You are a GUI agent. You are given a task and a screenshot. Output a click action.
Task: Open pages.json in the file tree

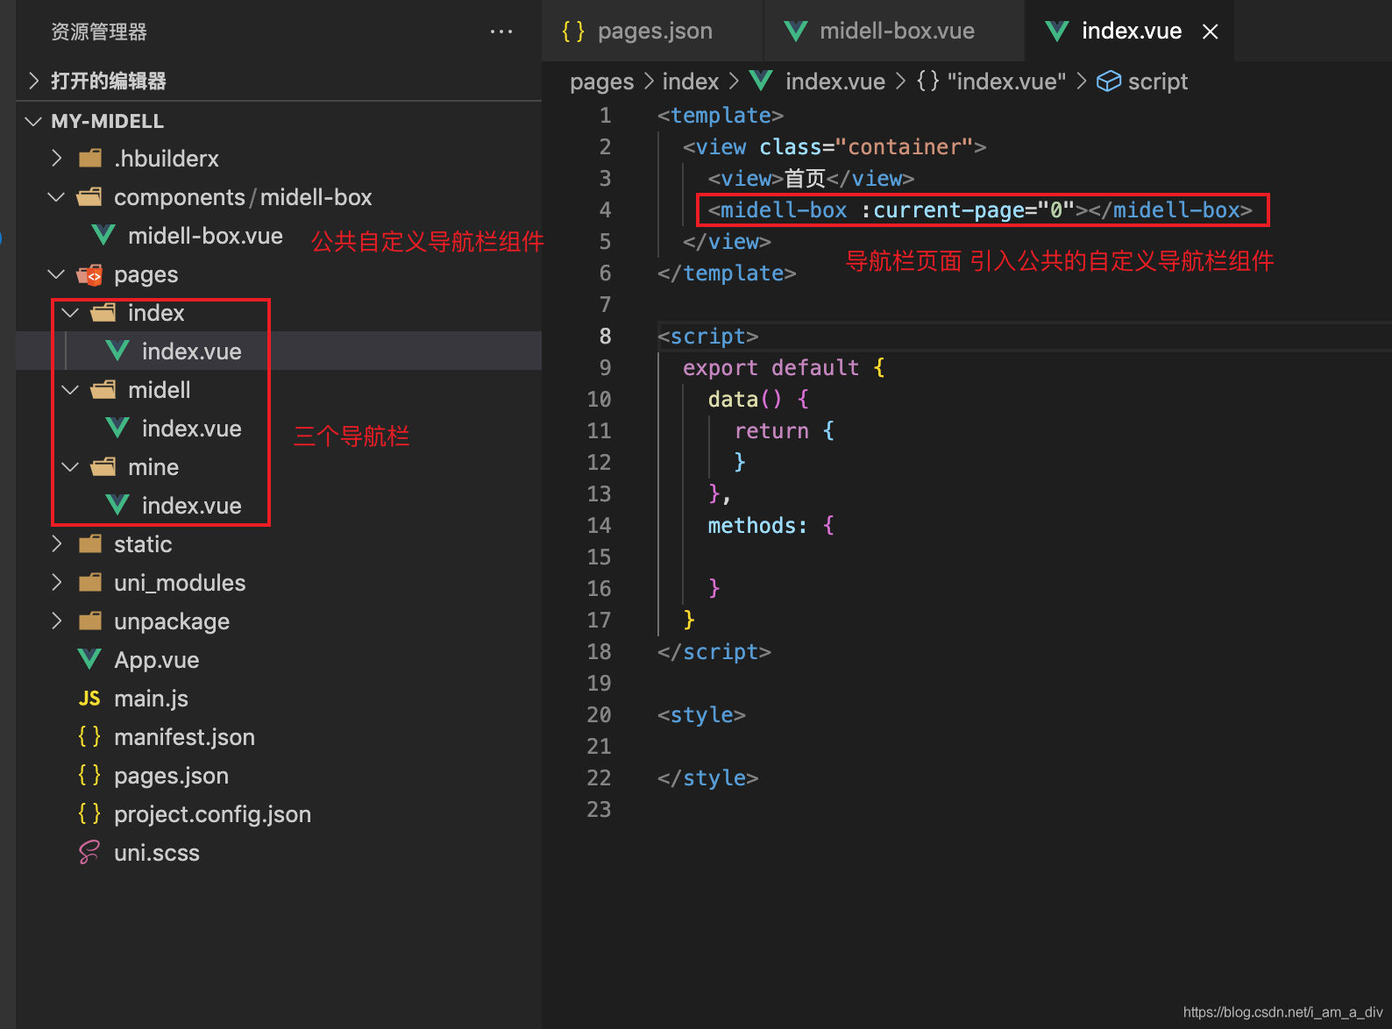(x=171, y=776)
